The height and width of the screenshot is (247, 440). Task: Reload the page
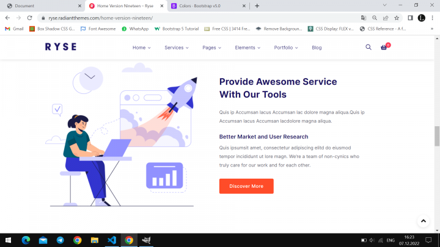29,18
